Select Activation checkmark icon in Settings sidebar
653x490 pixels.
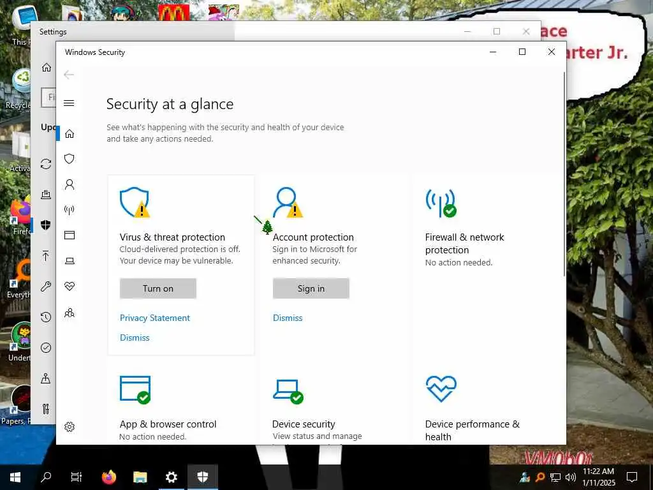[x=46, y=348]
